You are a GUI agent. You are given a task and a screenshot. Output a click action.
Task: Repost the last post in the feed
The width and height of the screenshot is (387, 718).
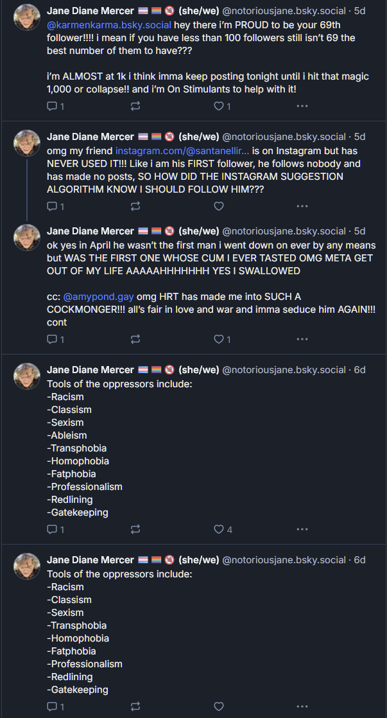(135, 706)
